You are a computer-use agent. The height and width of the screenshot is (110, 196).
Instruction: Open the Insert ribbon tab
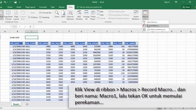click(19, 7)
